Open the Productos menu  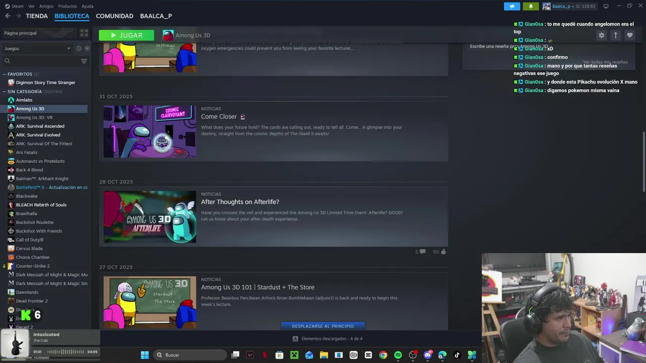(x=68, y=6)
